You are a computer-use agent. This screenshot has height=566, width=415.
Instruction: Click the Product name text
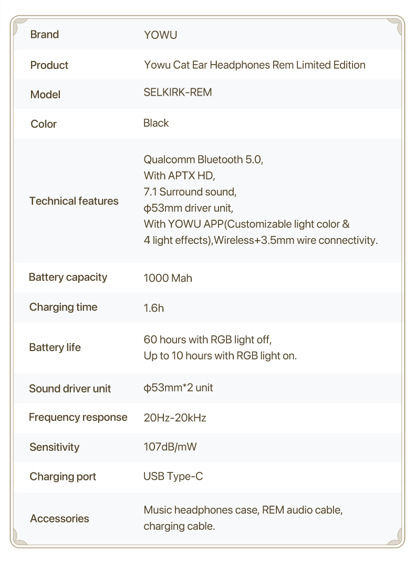point(254,65)
